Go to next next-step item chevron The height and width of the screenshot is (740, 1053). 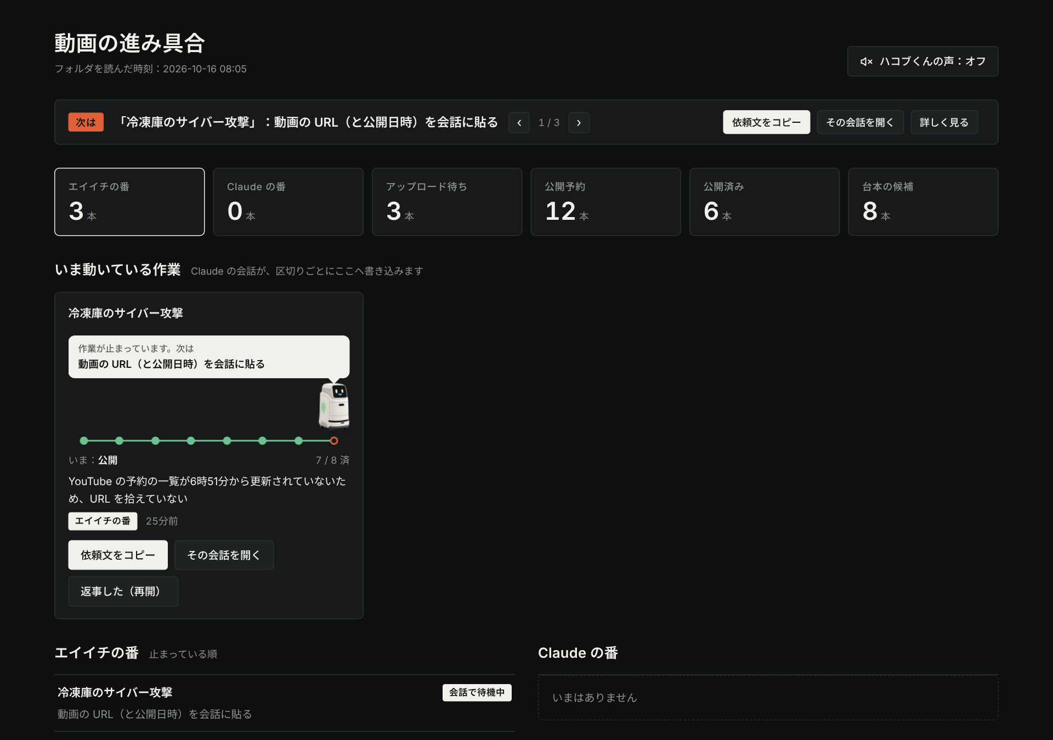coord(579,123)
